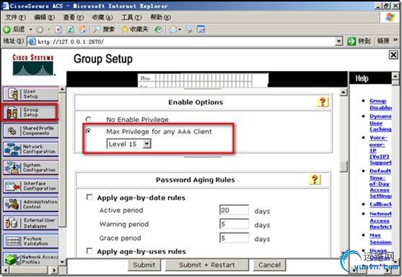Open the Favorites menu
The width and height of the screenshot is (402, 277).
[x=102, y=18]
